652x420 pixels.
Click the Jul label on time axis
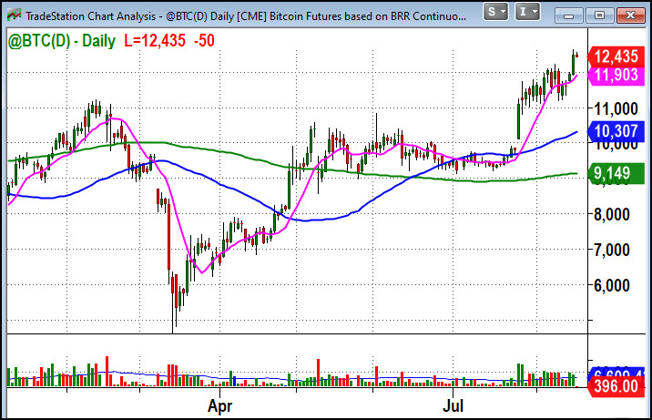tap(453, 405)
